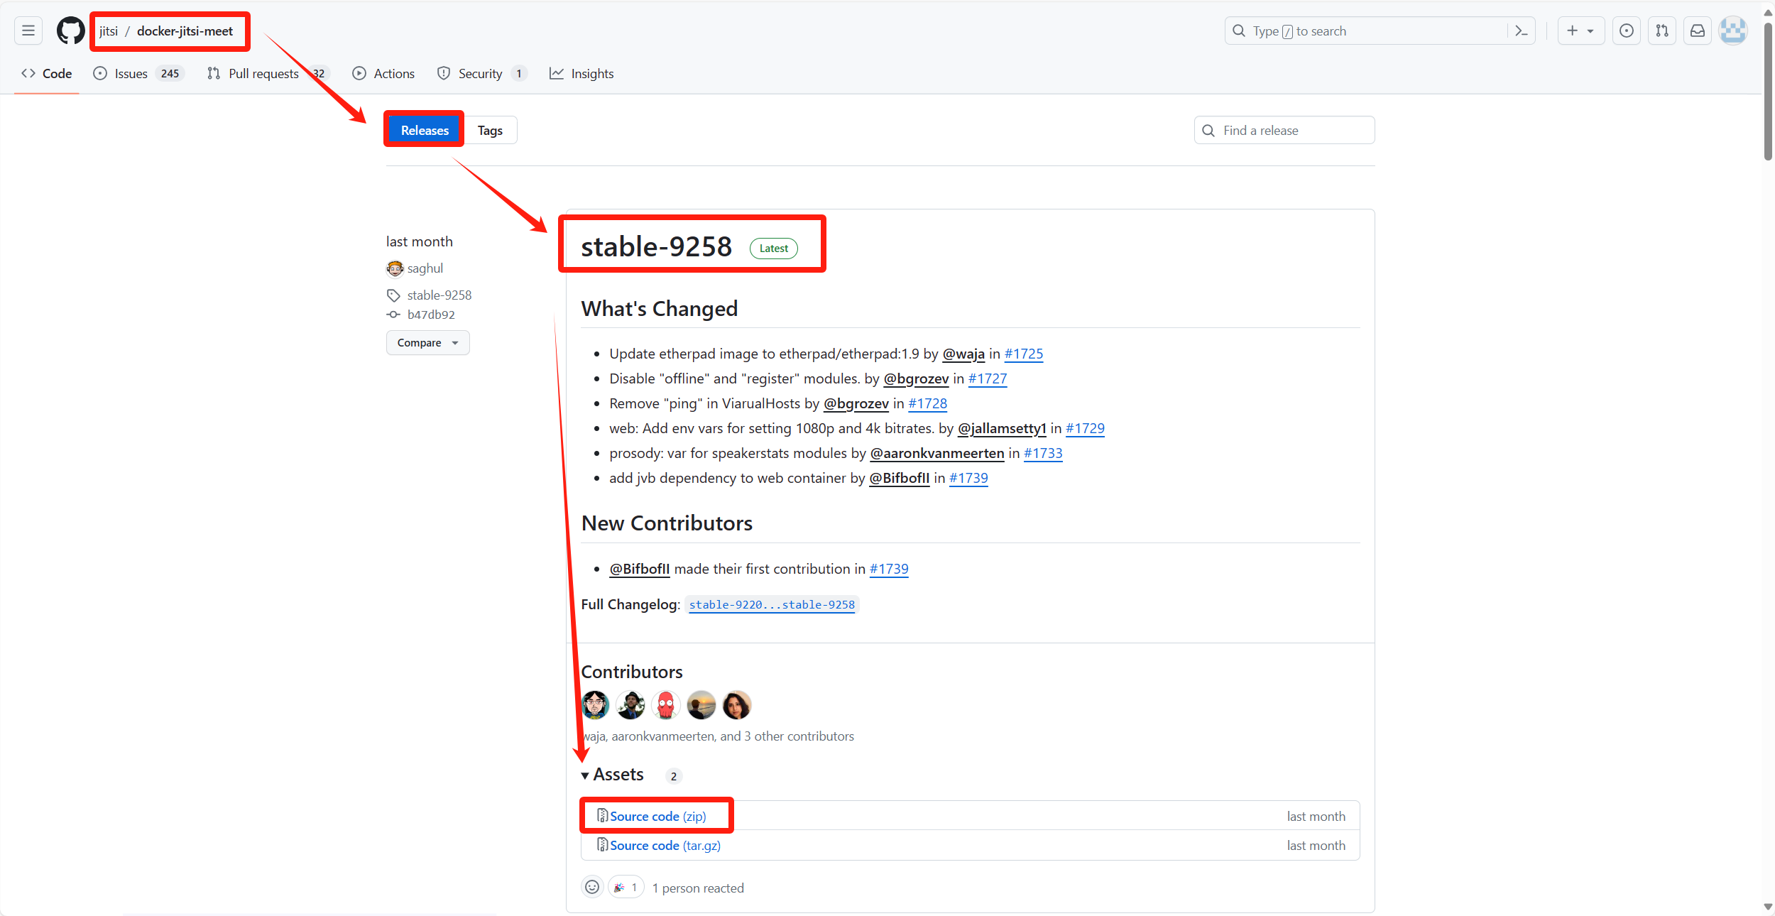Click saghul's contributor avatar thumbnail

[395, 268]
